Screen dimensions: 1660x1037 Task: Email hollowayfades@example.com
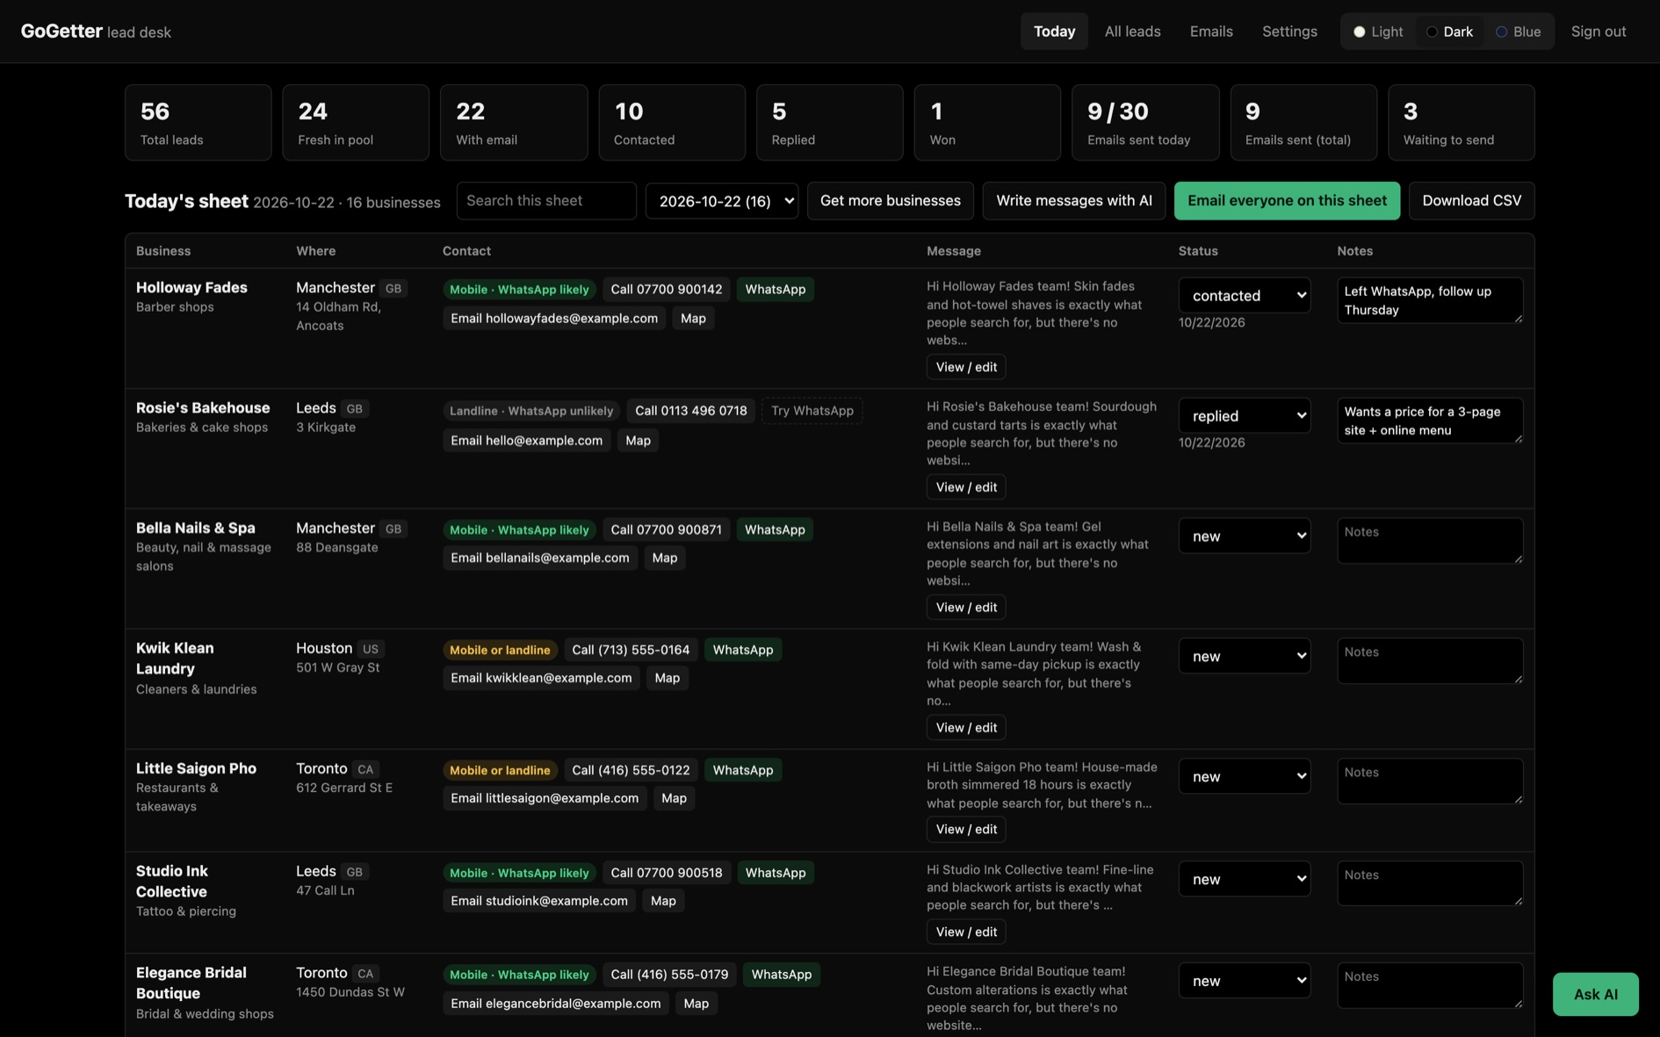[554, 319]
